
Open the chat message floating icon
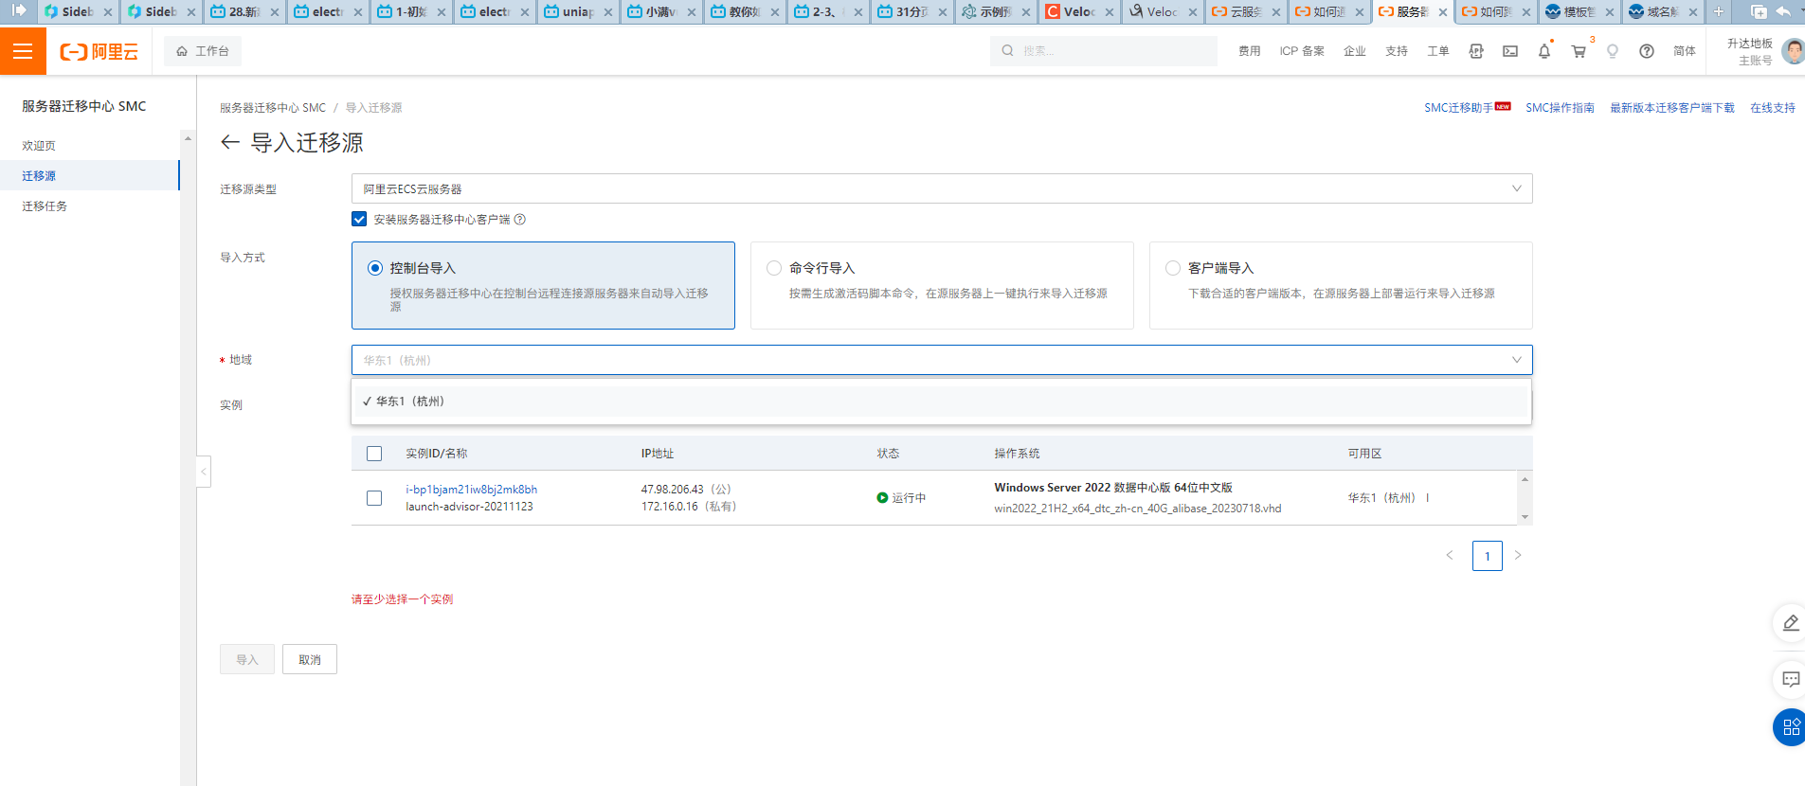click(1790, 679)
